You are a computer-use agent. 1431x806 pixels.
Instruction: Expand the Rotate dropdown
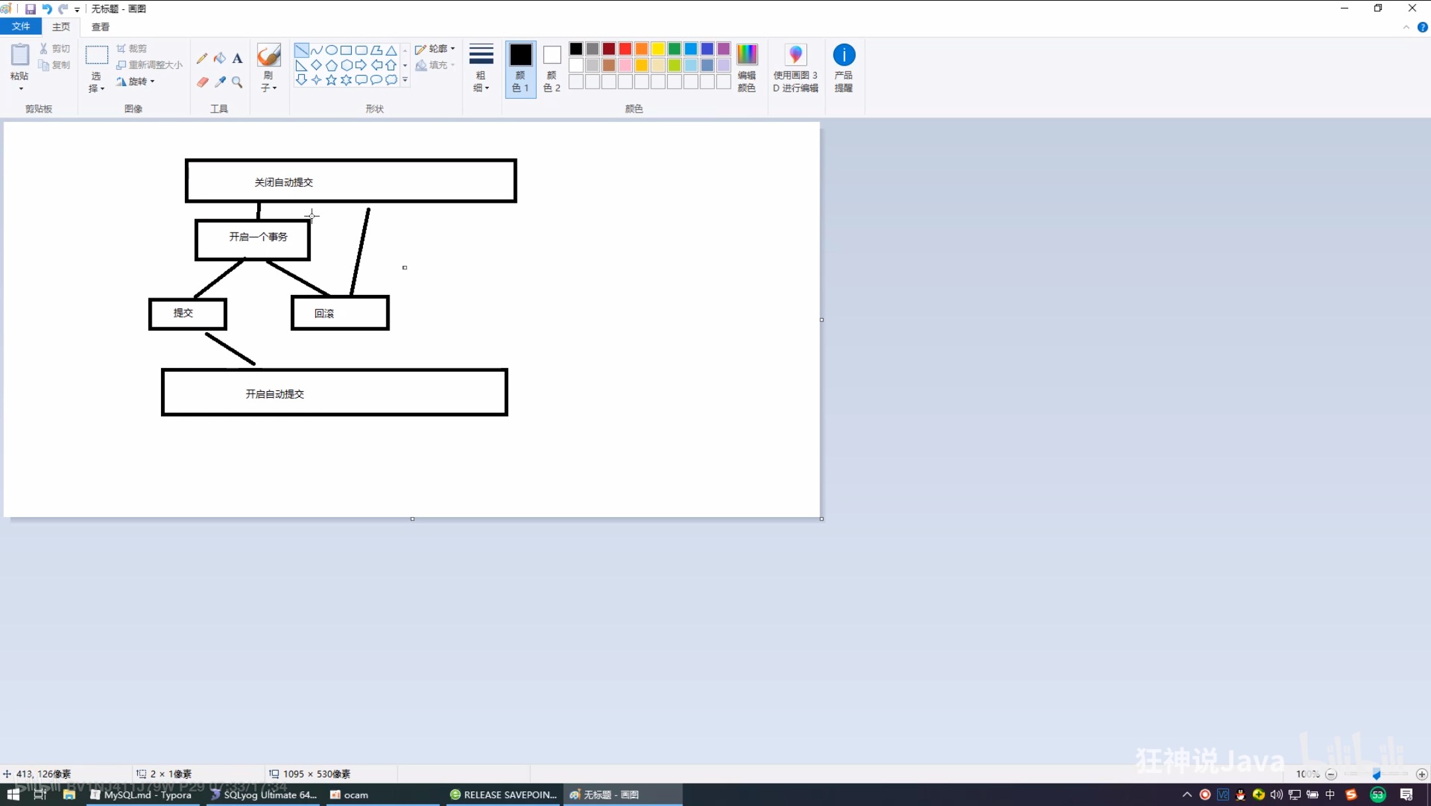136,82
